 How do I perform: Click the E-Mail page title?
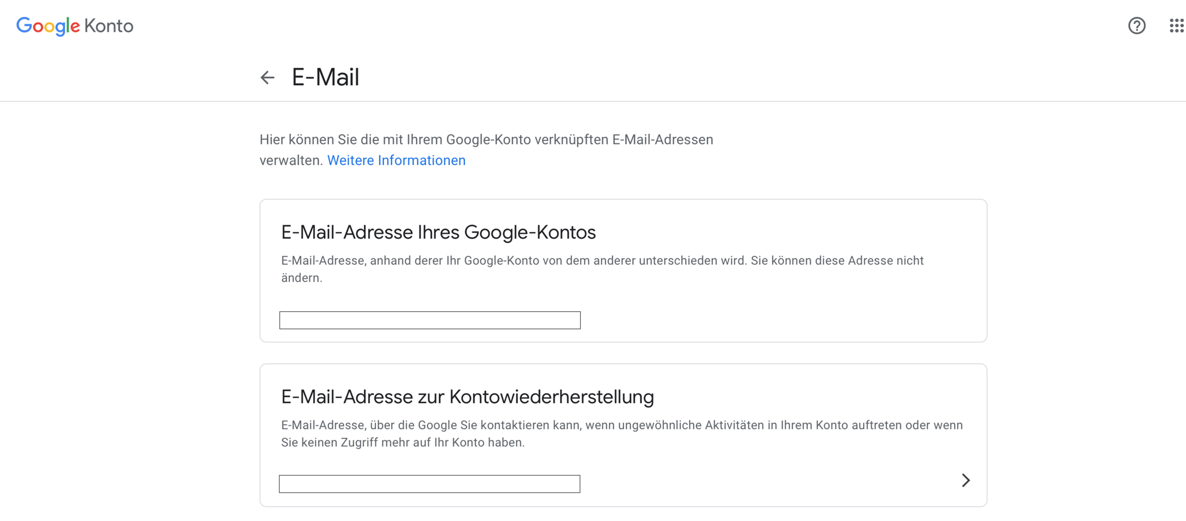(325, 77)
